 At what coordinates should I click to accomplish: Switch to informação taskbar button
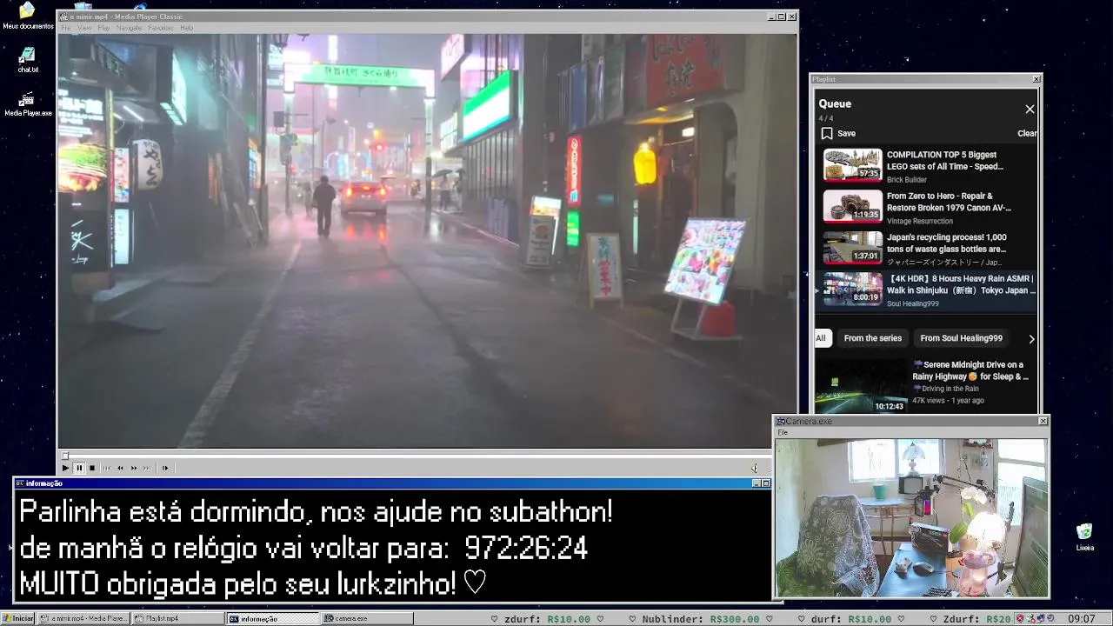[272, 618]
